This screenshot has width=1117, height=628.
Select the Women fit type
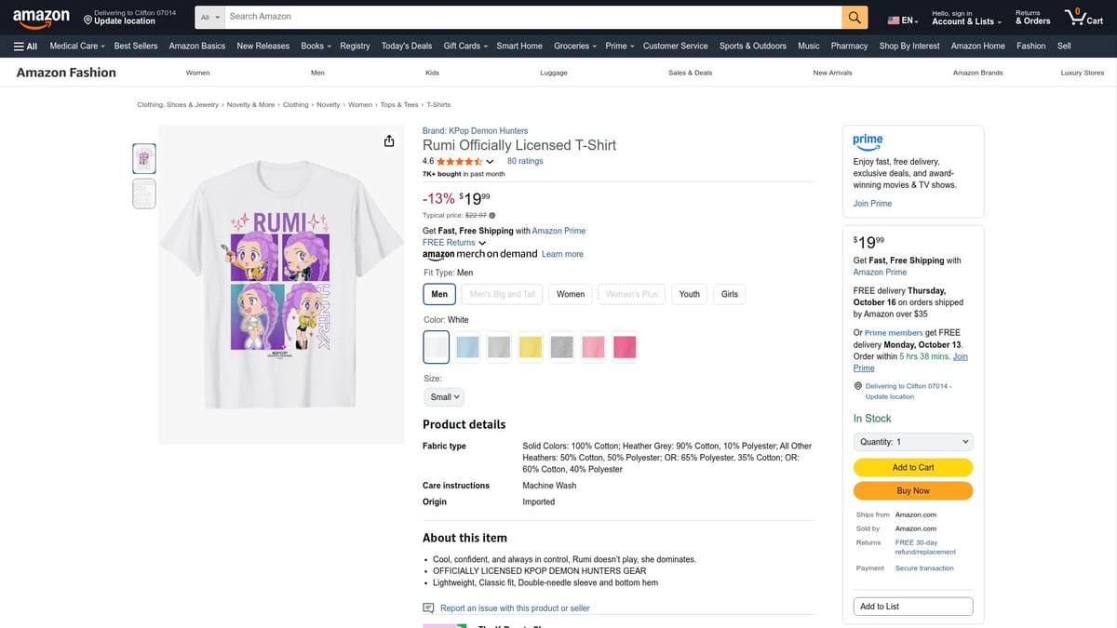coord(570,293)
